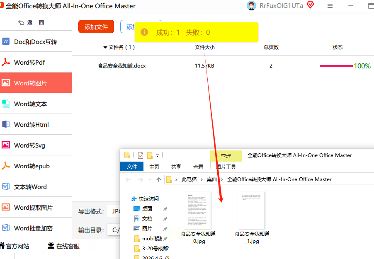Screen dimensions: 374x259
Task: Click username RrFuxOlG1UTa
Action: click(x=281, y=5)
